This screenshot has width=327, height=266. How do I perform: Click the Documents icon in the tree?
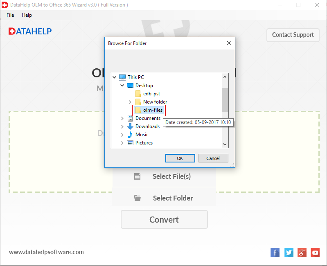point(130,118)
